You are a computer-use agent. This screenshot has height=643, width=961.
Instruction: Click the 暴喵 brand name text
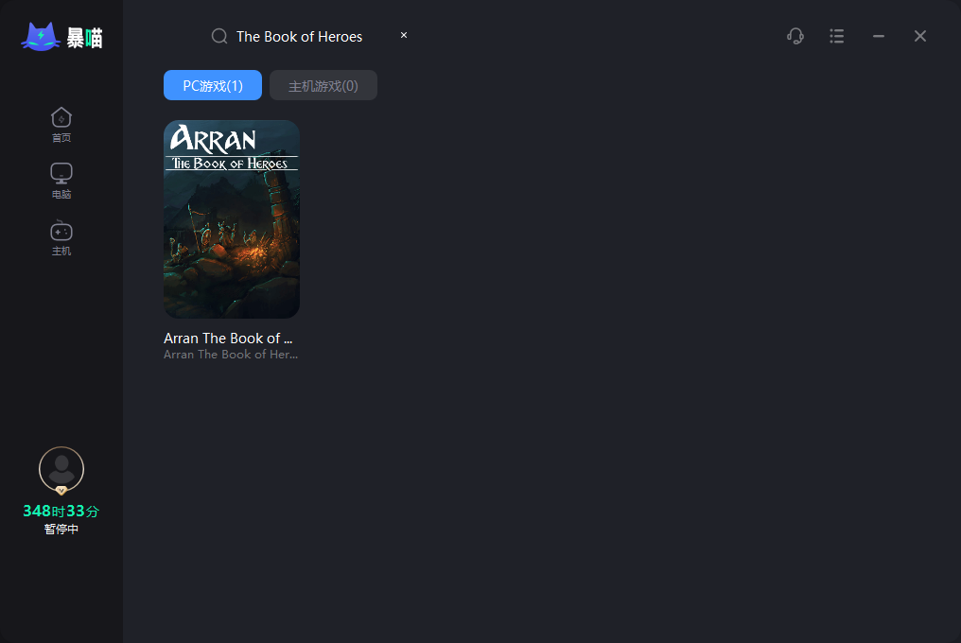[84, 38]
